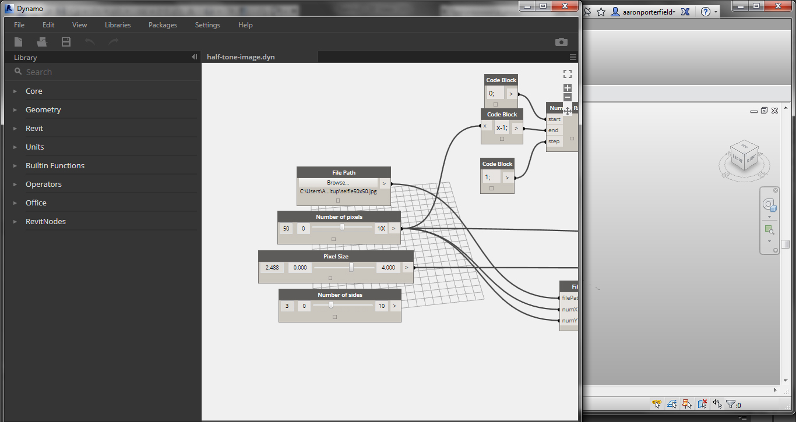Save the graph using the floppy disk icon
This screenshot has width=796, height=422.
[x=66, y=42]
